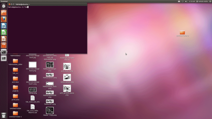Open the mail indicator in top panel
Image resolution: width=212 pixels, height=119 pixels.
click(x=179, y=1)
